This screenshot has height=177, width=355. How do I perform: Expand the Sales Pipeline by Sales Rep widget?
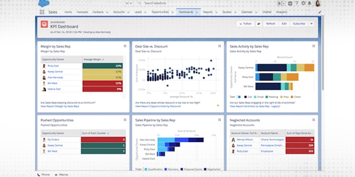tap(219, 120)
